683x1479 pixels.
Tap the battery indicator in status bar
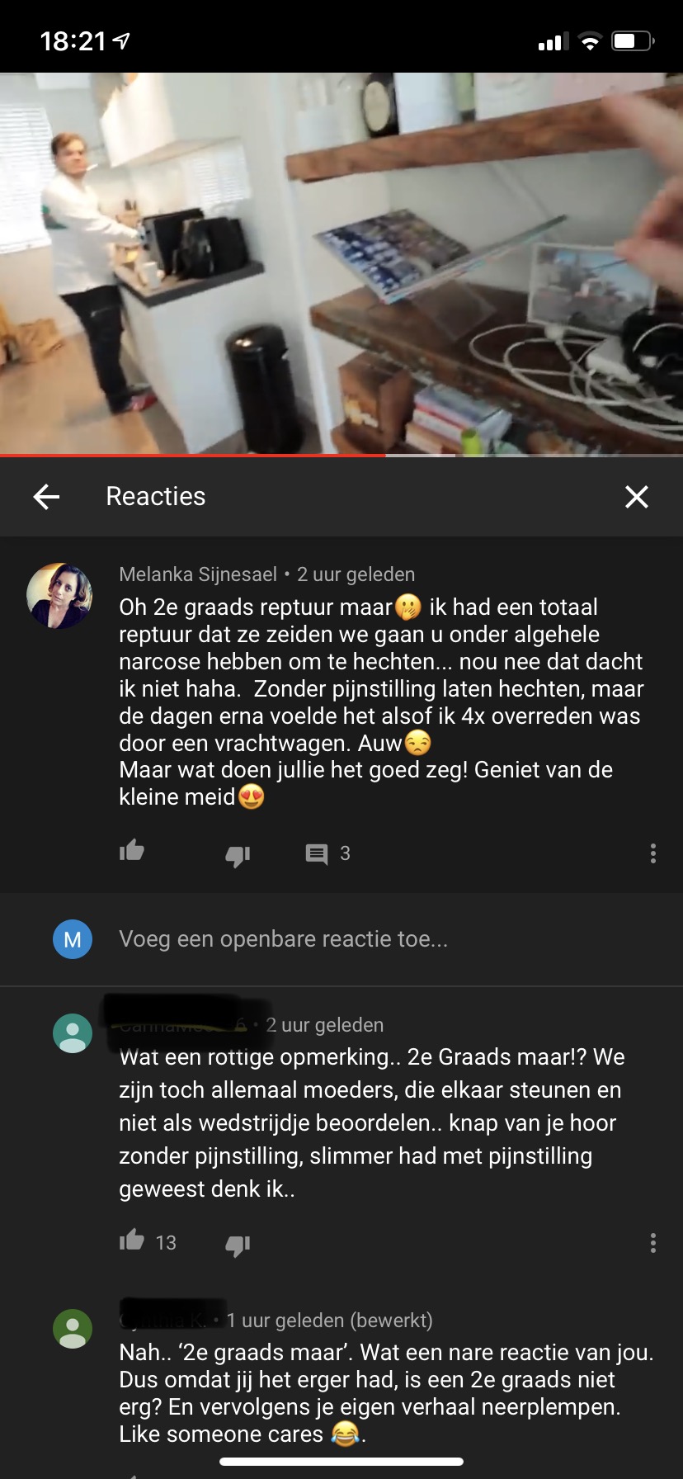point(633,40)
